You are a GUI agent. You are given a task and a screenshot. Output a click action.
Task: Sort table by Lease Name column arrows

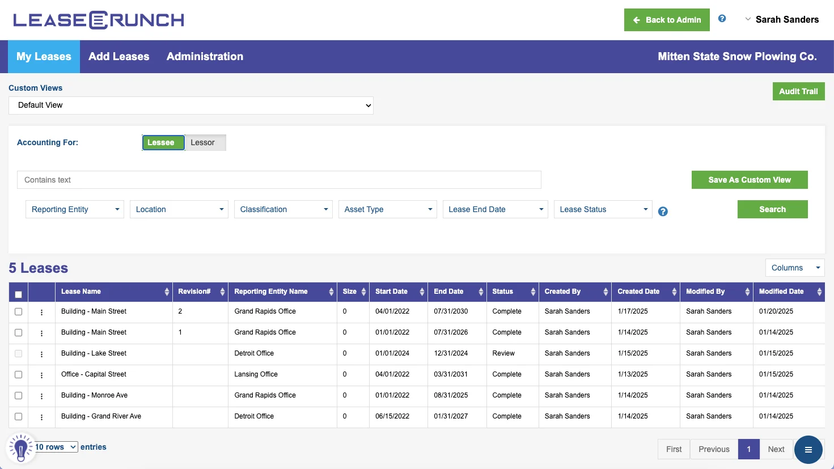167,291
